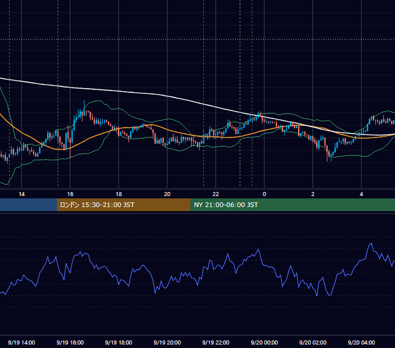Viewport: 395px width, 348px height.
Task: Click the 9/19 14:00 time label
Action: coord(21,342)
